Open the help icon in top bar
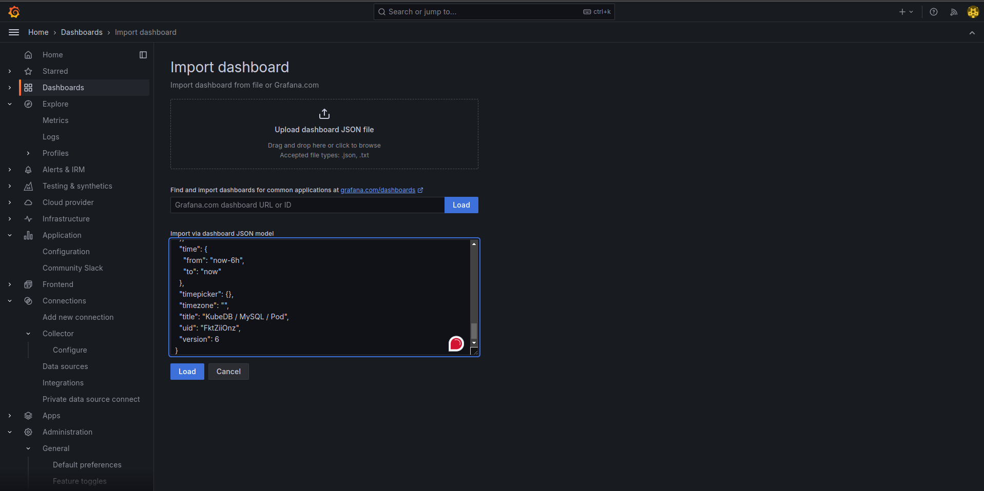 tap(934, 11)
